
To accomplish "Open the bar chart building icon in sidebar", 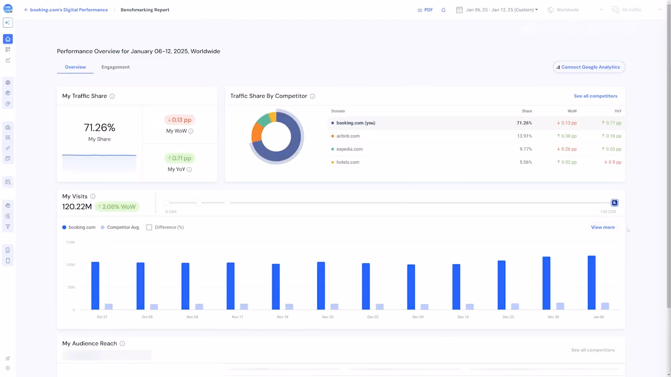I will (8, 127).
